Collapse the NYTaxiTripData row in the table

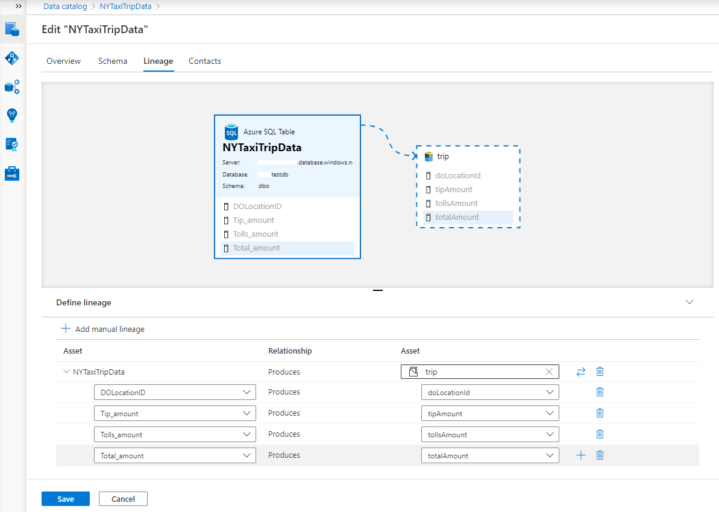(67, 372)
